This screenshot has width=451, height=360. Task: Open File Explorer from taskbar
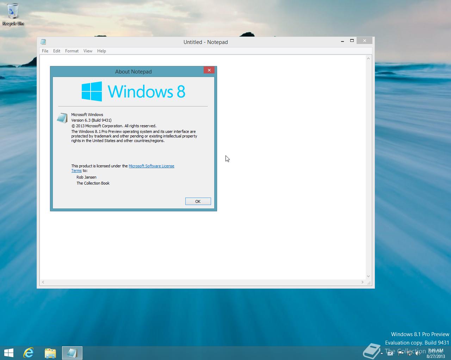pos(50,353)
